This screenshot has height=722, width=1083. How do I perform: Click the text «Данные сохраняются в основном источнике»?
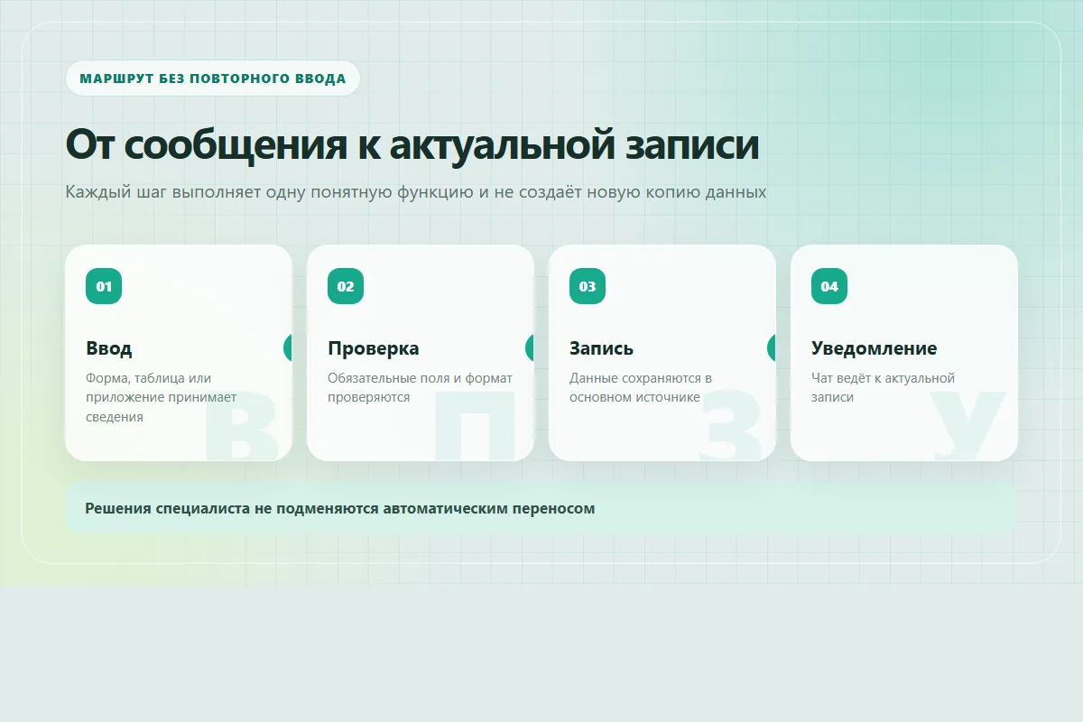(641, 387)
